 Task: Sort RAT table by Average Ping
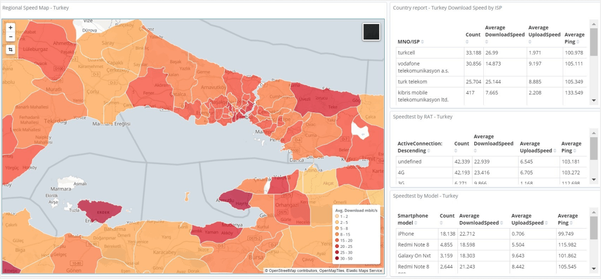[x=575, y=151]
